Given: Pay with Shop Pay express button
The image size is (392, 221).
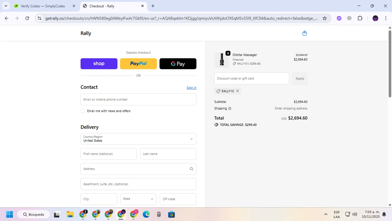Looking at the screenshot, I should [x=99, y=64].
